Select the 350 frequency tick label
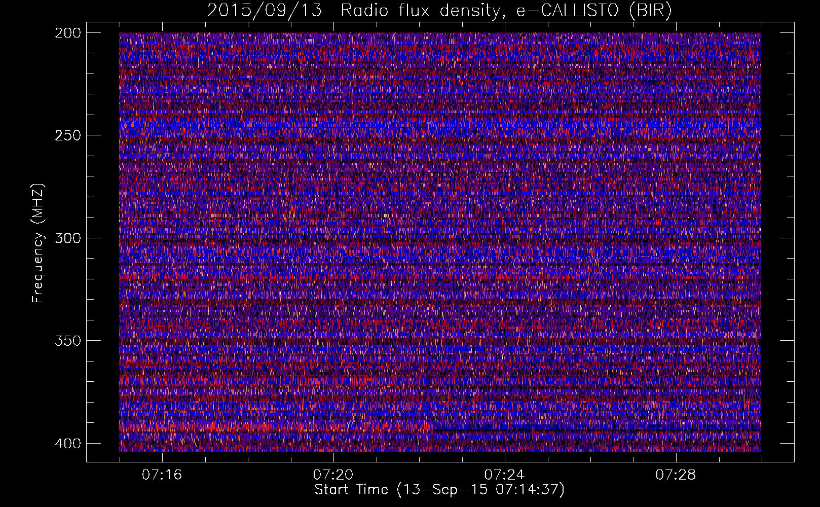 tap(67, 340)
